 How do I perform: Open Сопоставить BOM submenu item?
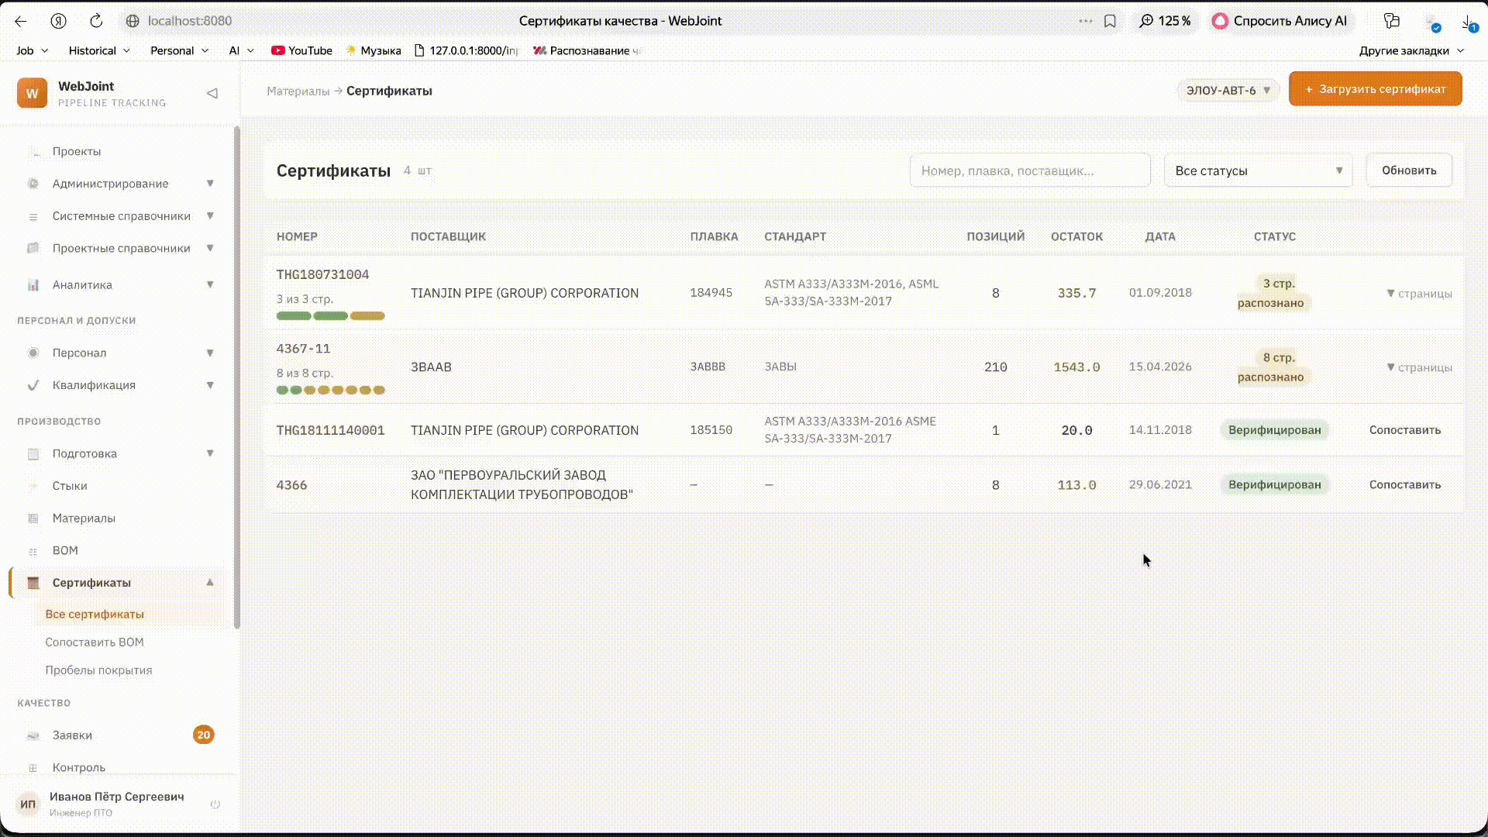[95, 642]
